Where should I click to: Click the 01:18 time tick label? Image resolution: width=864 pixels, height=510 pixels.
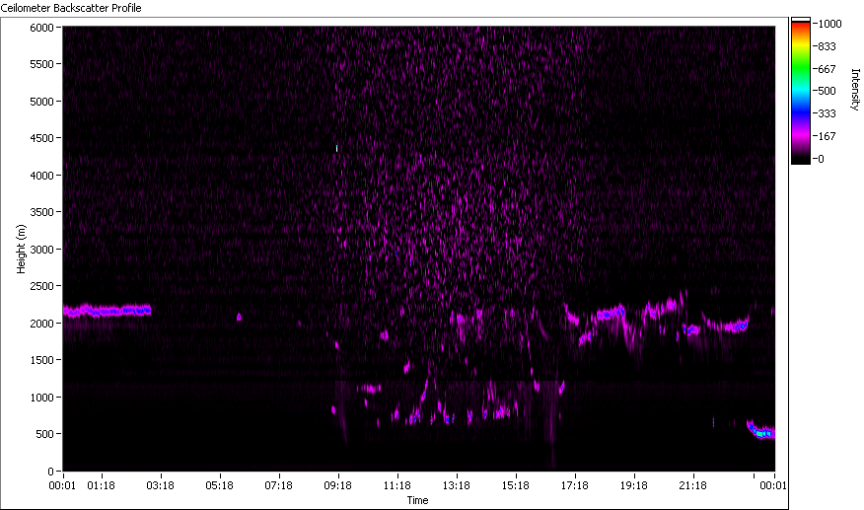(101, 485)
